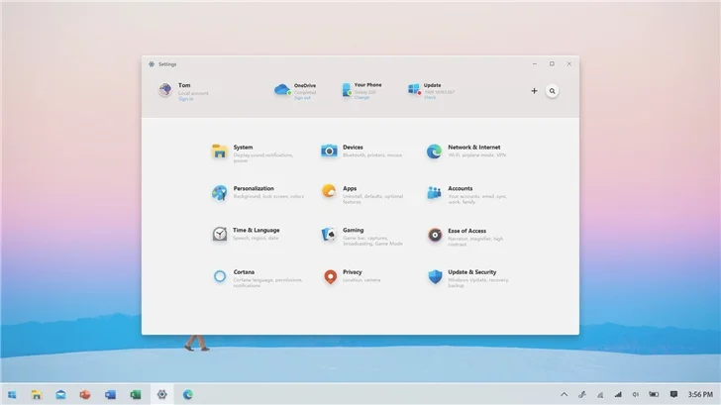The image size is (721, 405).
Task: Click the 'Apps' title text
Action: (350, 188)
